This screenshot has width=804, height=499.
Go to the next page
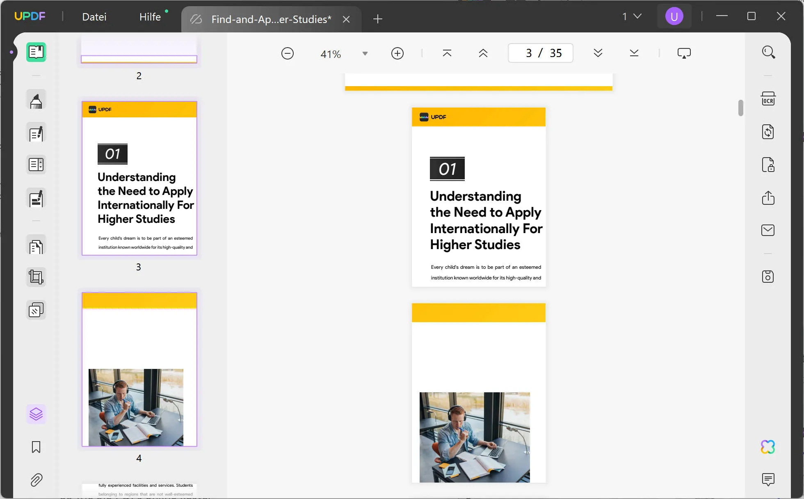click(x=598, y=53)
